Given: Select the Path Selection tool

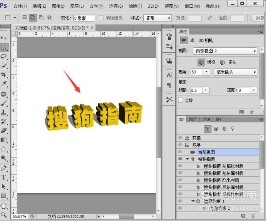Looking at the screenshot, I should pyautogui.click(x=3, y=186).
